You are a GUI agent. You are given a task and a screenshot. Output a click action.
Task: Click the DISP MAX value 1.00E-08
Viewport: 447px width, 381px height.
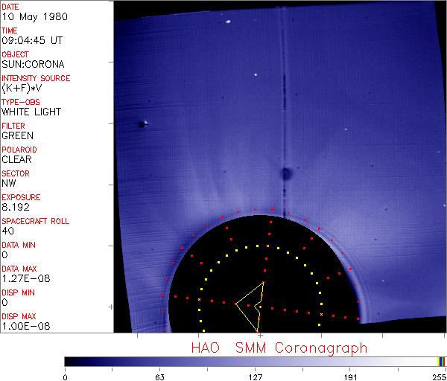pos(25,326)
